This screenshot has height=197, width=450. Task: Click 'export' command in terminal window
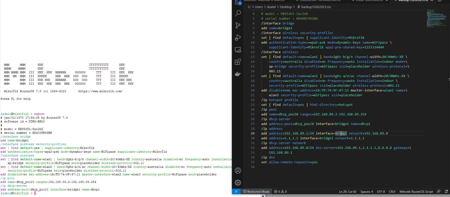coord(39,114)
